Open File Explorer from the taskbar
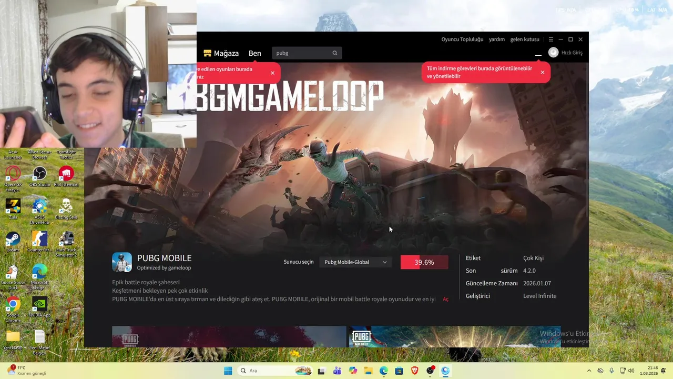 click(368, 371)
